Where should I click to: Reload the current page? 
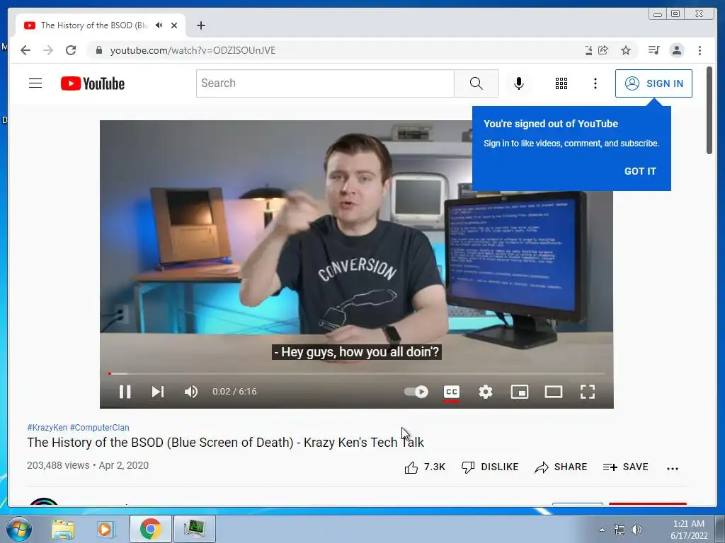pyautogui.click(x=71, y=50)
